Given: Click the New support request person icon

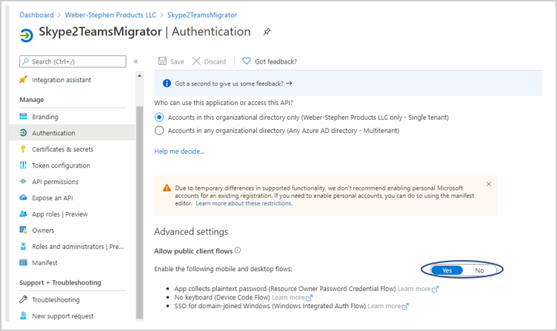Looking at the screenshot, I should coord(23,315).
